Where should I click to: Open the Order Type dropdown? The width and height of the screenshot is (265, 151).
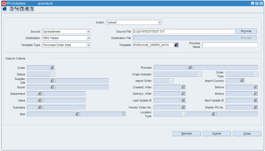[x=256, y=74]
